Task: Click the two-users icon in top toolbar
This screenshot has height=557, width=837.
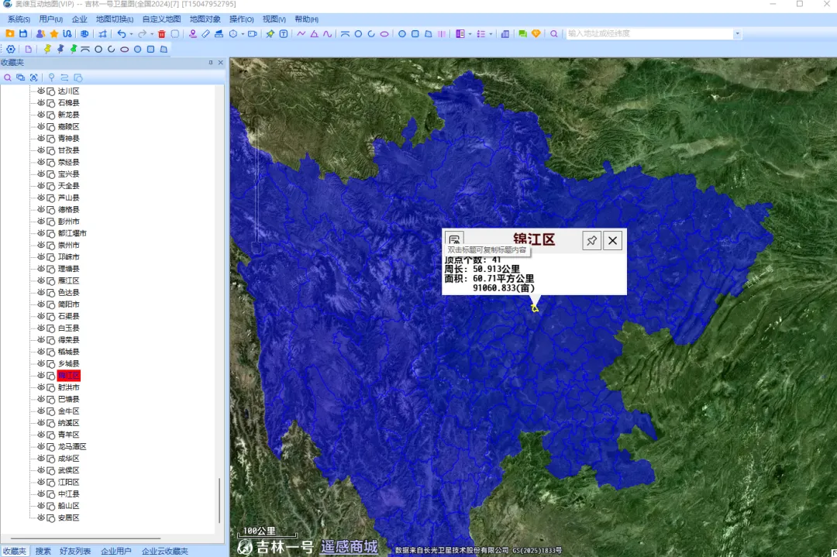Action: (x=40, y=33)
